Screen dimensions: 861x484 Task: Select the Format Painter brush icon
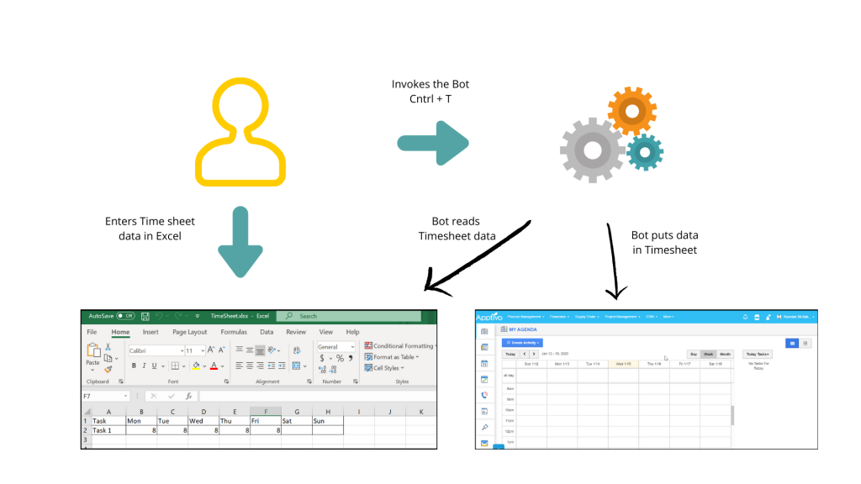tap(108, 369)
